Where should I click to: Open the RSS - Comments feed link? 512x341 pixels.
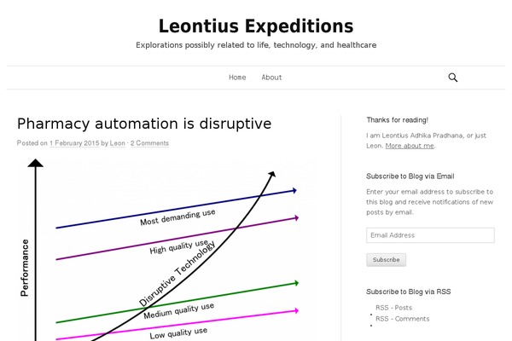(402, 319)
